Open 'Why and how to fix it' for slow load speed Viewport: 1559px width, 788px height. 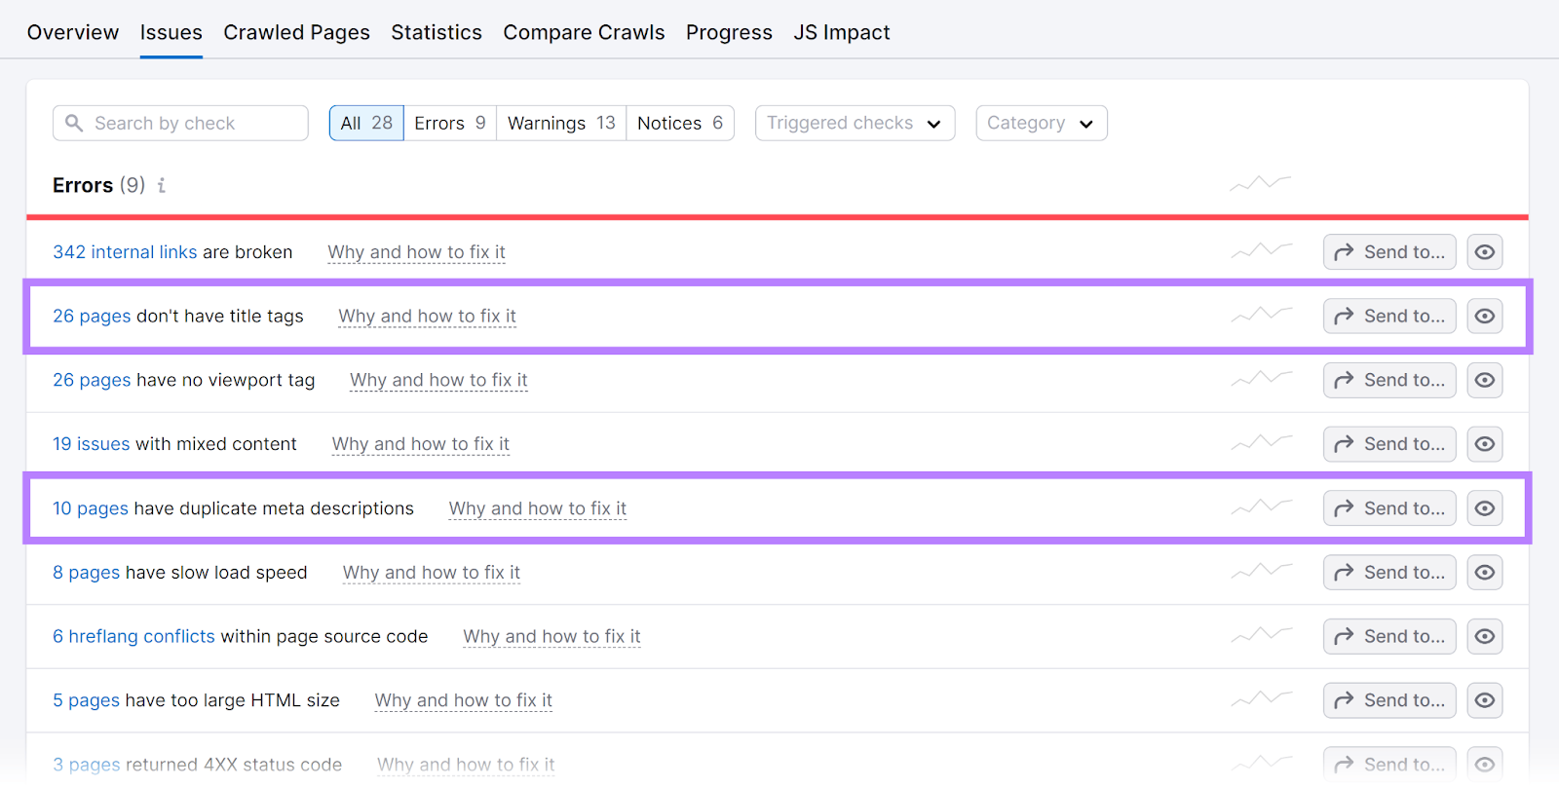pyautogui.click(x=431, y=573)
